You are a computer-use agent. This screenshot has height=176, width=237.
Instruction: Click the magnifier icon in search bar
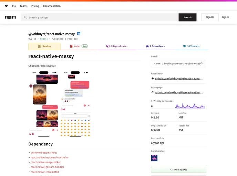click(x=25, y=17)
